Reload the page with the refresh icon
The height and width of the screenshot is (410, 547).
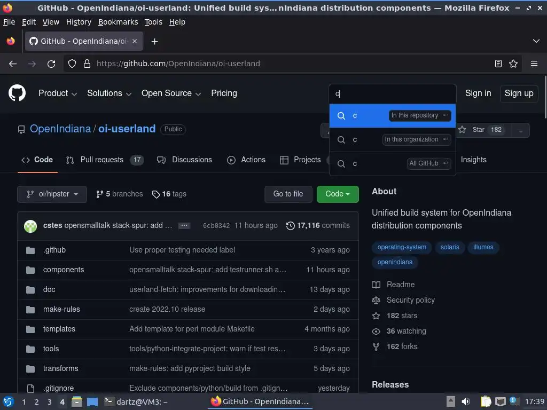click(51, 64)
